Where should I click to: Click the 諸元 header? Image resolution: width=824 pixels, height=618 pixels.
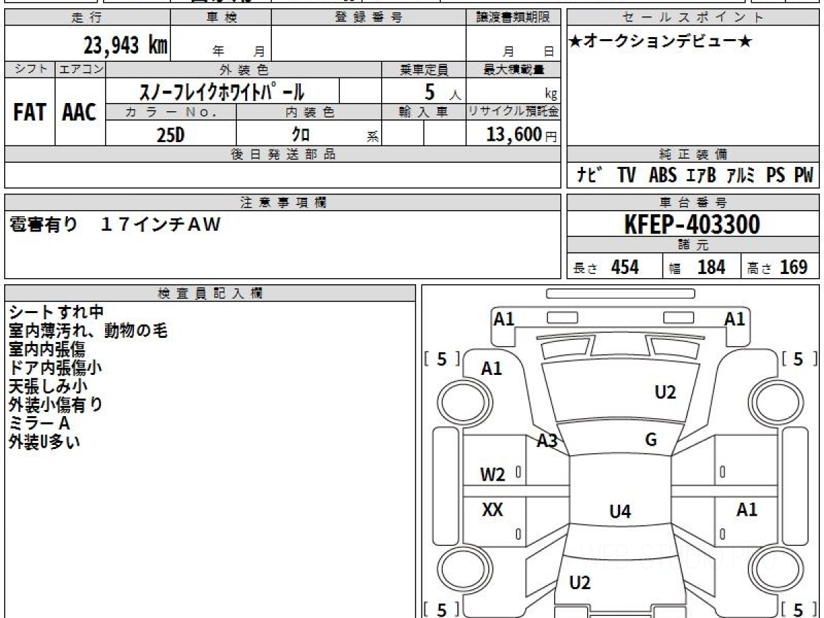(694, 245)
